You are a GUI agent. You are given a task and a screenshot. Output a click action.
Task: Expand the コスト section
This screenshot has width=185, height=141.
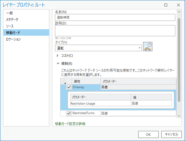point(57,56)
